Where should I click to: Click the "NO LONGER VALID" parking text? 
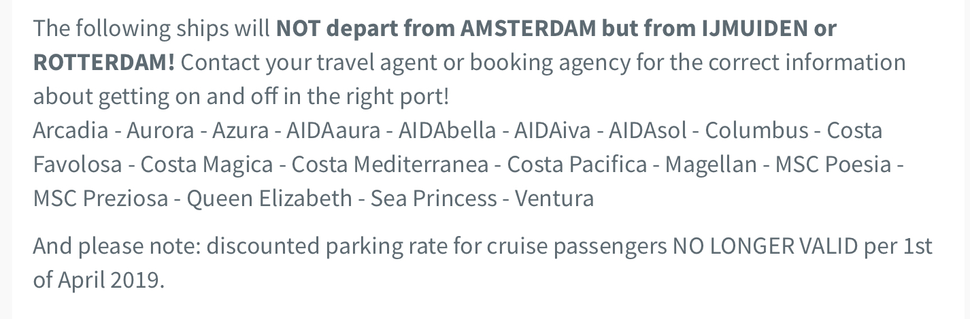tap(765, 246)
